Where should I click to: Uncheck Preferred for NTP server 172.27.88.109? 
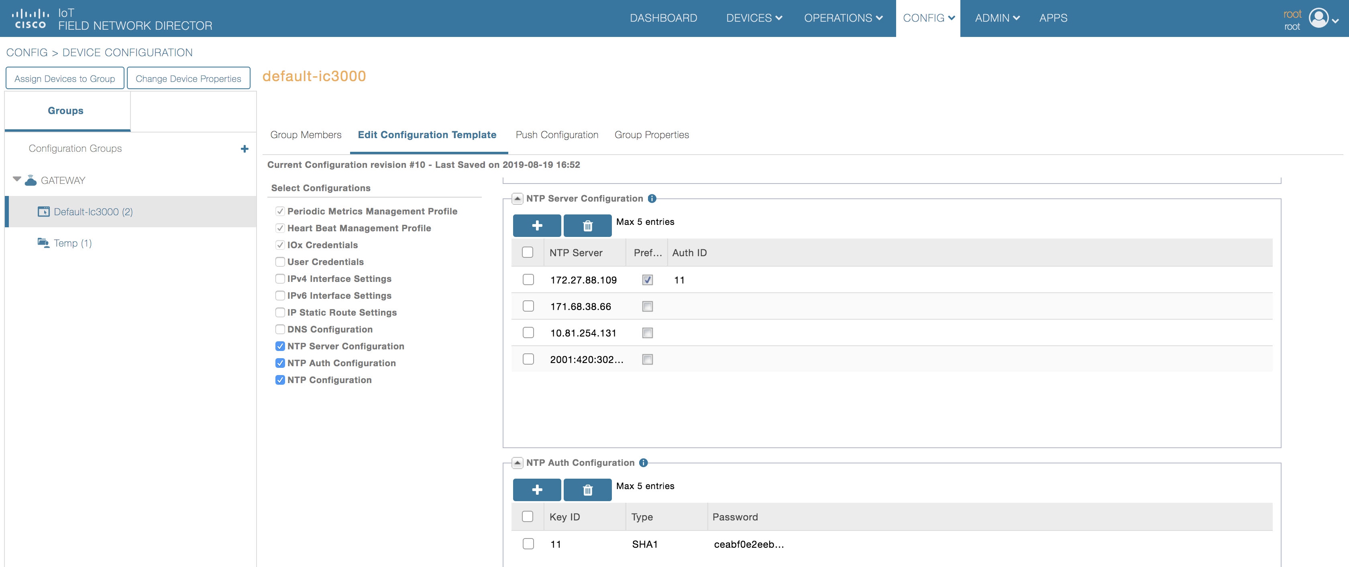pos(647,279)
